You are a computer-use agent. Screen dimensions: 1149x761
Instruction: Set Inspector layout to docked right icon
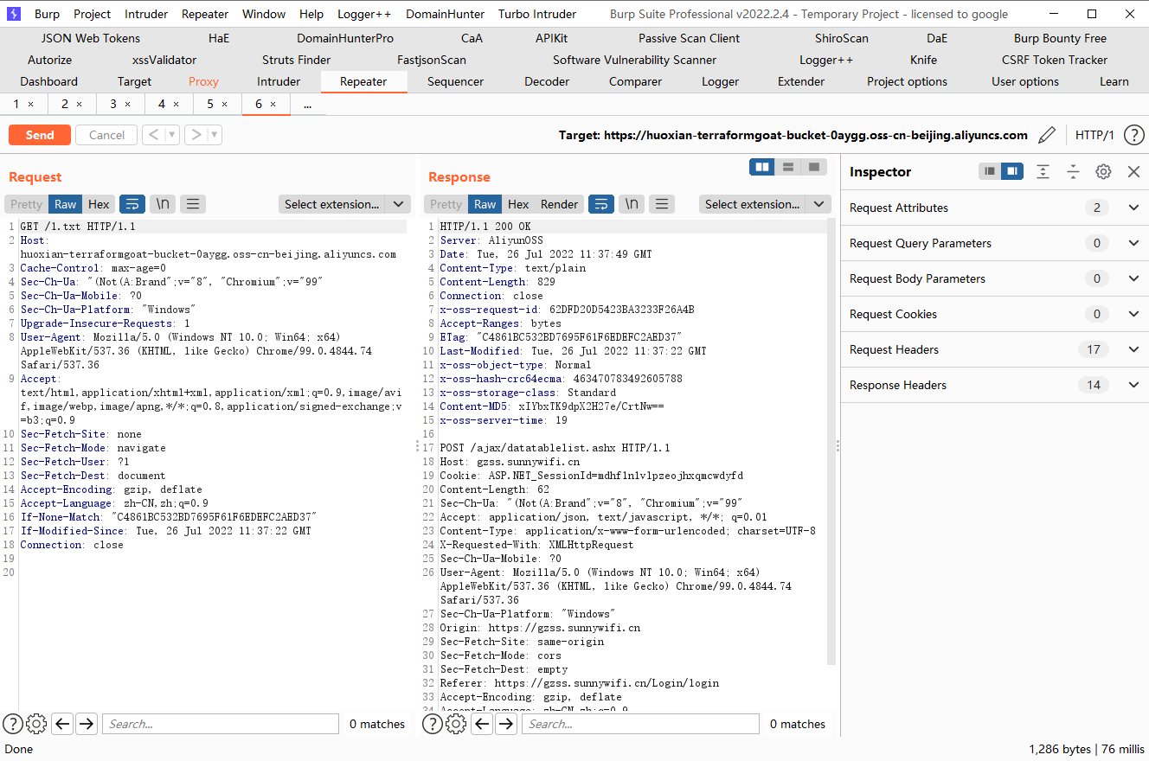coord(1012,171)
